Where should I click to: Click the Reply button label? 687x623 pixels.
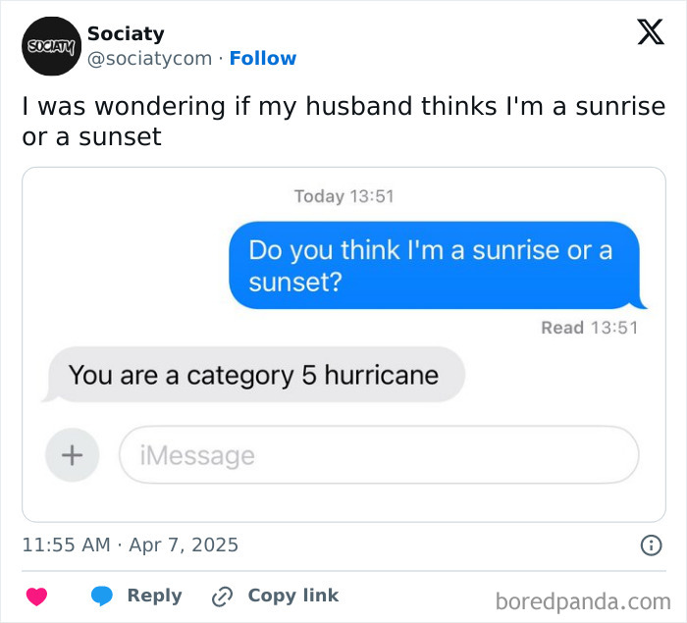click(x=155, y=596)
